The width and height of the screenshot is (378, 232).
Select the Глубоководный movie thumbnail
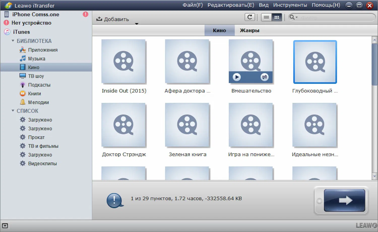(315, 62)
